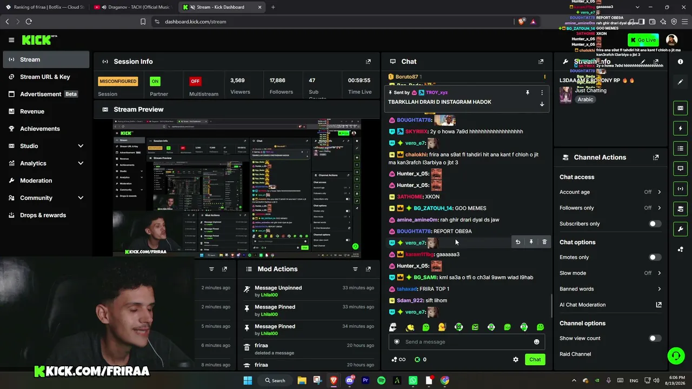692x389 pixels.
Task: Select Stream in the sidebar
Action: 45,59
